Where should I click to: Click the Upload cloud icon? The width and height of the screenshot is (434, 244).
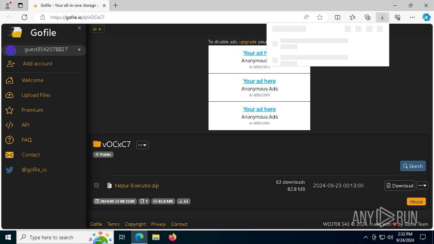9,95
